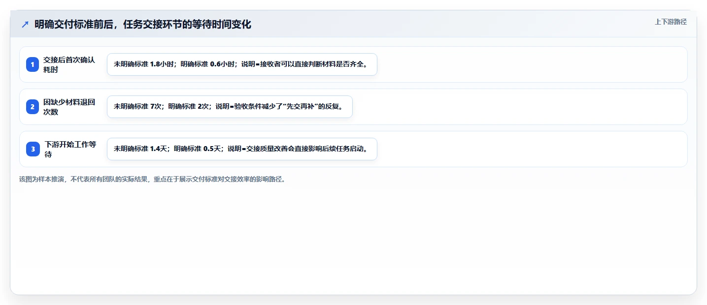Click the 上下游路径 label in the header

pos(671,22)
